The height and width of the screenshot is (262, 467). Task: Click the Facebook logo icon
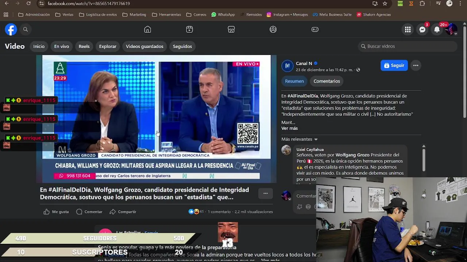[x=11, y=29]
